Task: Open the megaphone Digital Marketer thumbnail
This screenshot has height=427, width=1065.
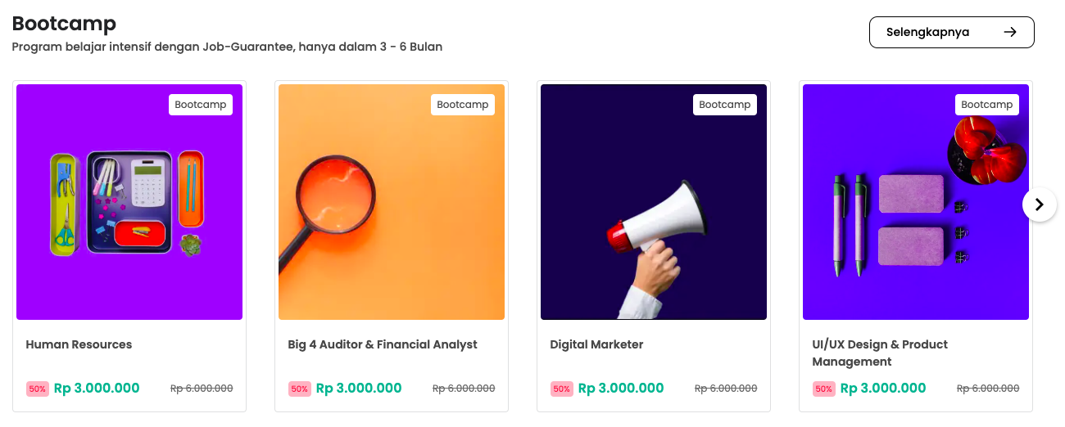Action: pos(654,202)
